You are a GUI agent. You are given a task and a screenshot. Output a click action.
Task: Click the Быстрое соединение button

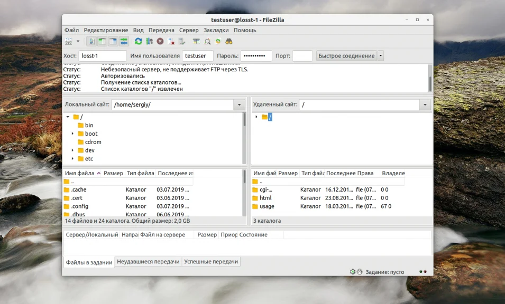[x=346, y=56]
